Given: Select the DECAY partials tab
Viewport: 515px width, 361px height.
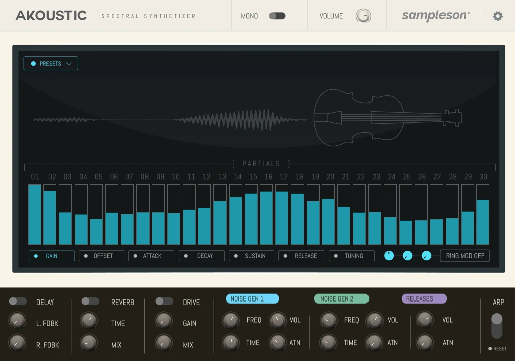Looking at the screenshot, I should pyautogui.click(x=202, y=256).
